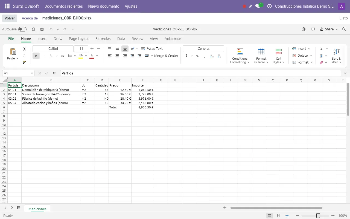Image resolution: width=350 pixels, height=219 pixels.
Task: Open the font name Calibri dropdown
Action: [x=53, y=49]
